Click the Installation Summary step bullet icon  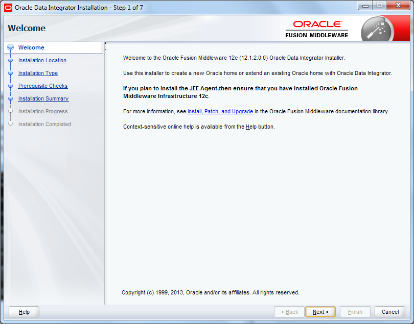10,98
